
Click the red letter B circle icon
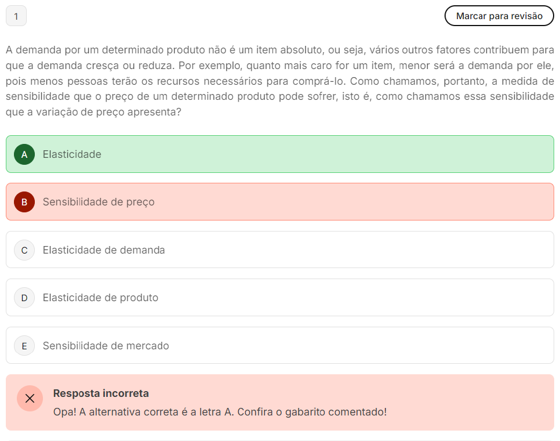[x=24, y=202]
